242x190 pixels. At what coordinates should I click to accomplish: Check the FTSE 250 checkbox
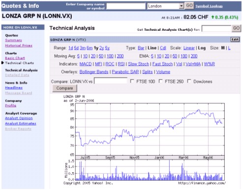tap(161, 81)
